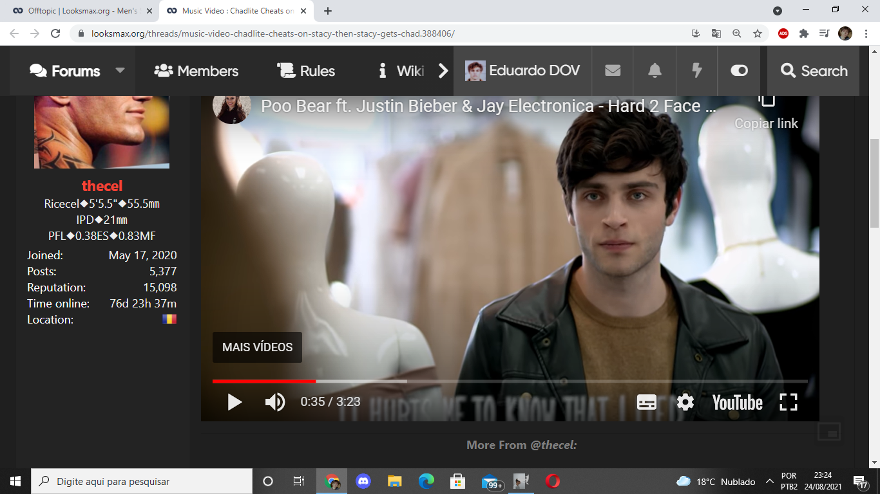Image resolution: width=880 pixels, height=494 pixels.
Task: Open Eduardo DOV account menu
Action: coord(522,71)
